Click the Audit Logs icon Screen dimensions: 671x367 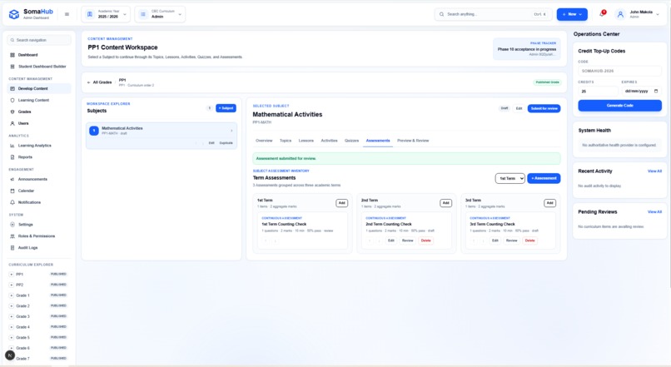coord(12,248)
